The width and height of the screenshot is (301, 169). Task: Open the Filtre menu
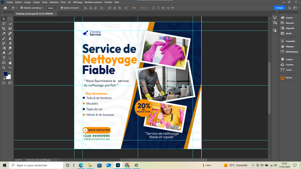[x=63, y=2]
